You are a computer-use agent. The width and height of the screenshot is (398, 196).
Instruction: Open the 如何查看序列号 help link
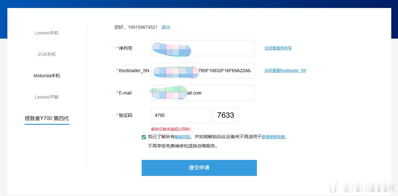pyautogui.click(x=278, y=48)
